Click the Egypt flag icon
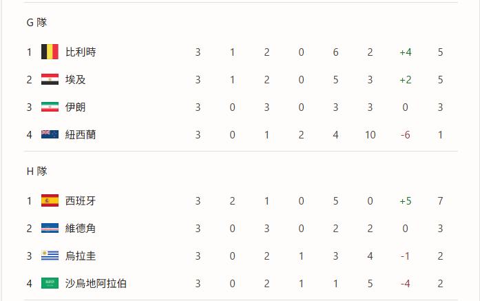Image resolution: width=480 pixels, height=301 pixels. pos(50,79)
